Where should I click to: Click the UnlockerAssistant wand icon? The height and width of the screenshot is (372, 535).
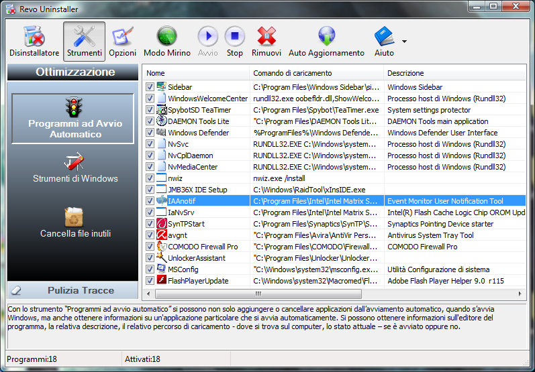(x=161, y=257)
